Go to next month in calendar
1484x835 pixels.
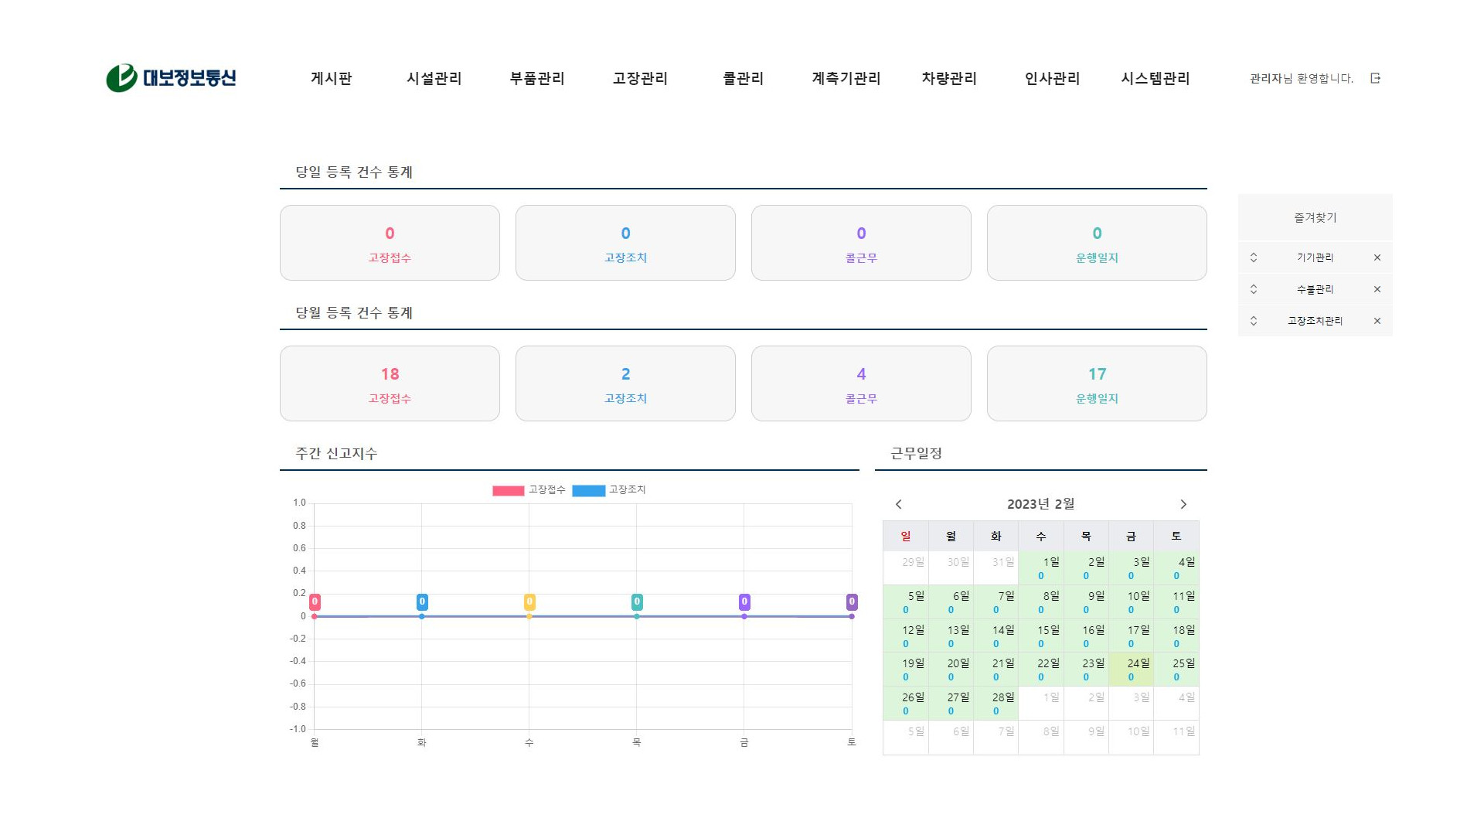click(1183, 504)
